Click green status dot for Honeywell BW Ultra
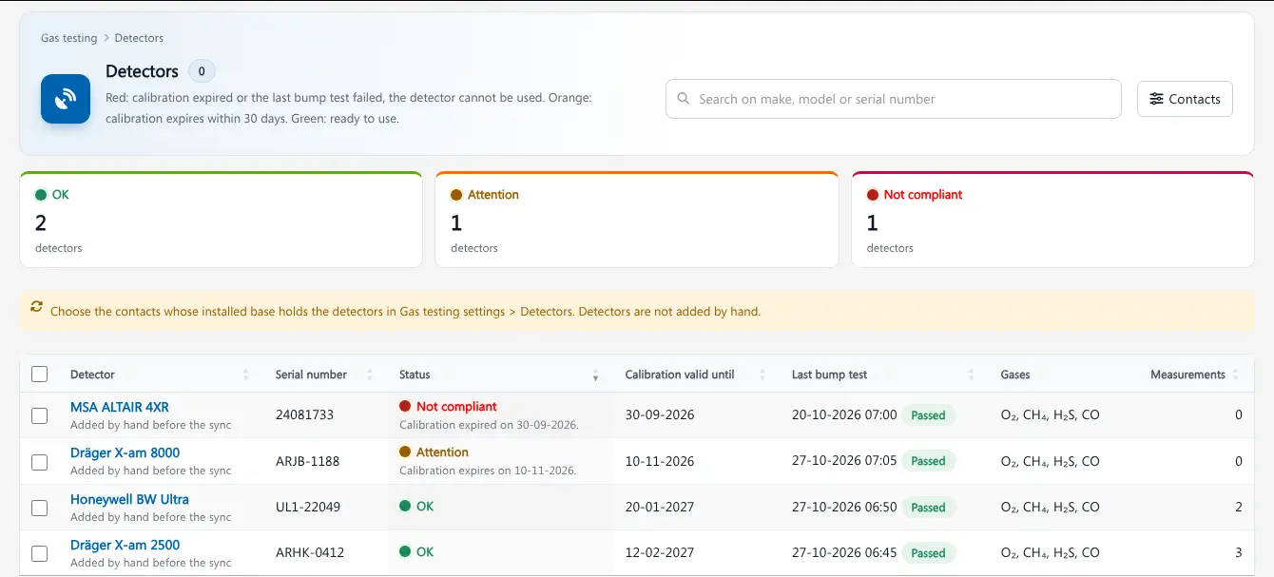1274x577 pixels. click(405, 507)
